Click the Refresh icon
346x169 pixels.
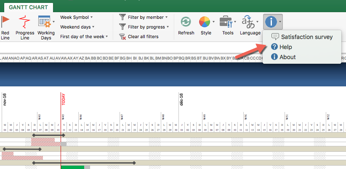point(186,22)
